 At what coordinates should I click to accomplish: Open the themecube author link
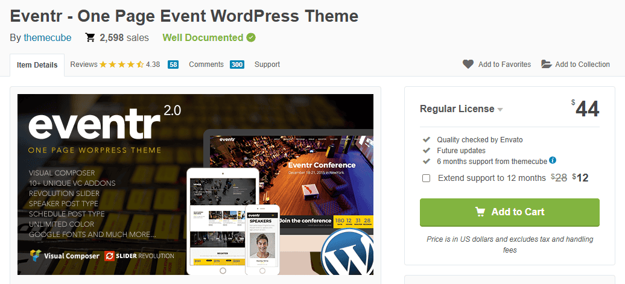coord(48,38)
